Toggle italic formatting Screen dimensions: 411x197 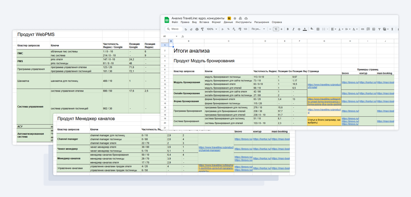pos(293,29)
